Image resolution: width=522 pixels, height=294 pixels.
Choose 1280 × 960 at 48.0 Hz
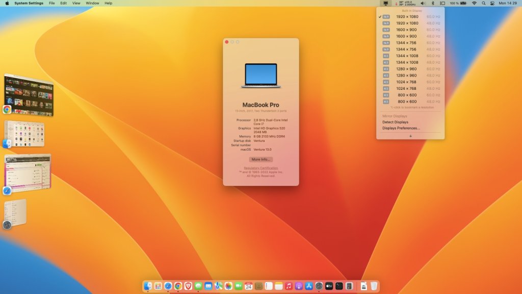(x=410, y=76)
